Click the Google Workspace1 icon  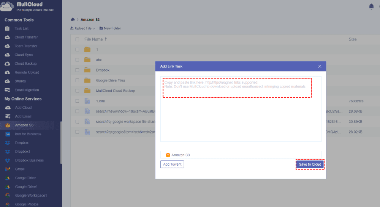click(x=8, y=195)
